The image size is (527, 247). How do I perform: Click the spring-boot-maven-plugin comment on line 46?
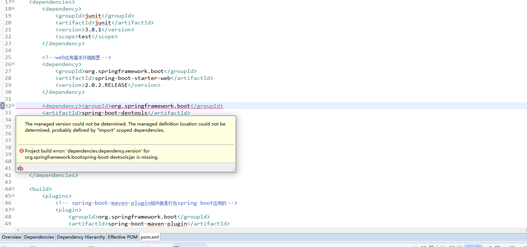tap(146, 203)
